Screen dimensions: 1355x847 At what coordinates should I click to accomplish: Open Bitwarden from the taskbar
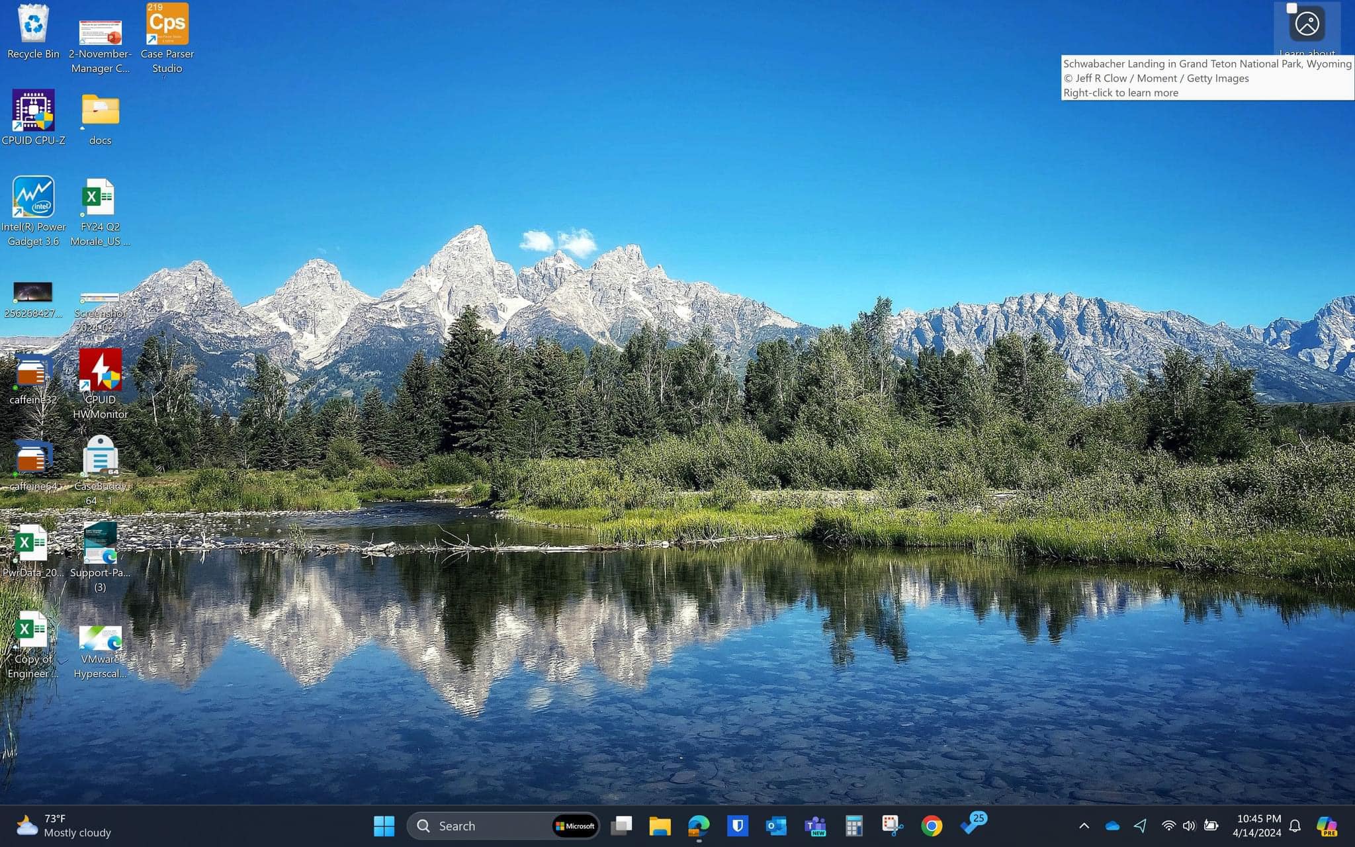738,826
